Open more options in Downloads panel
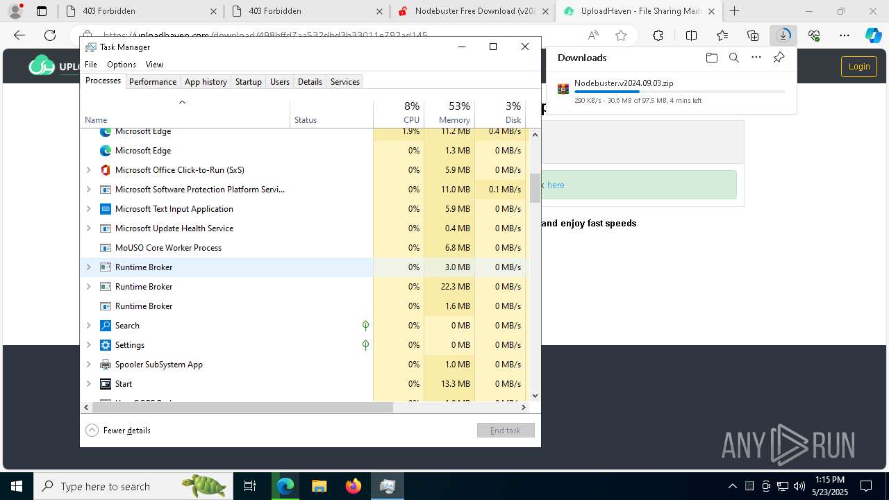The image size is (889, 500). (x=756, y=58)
